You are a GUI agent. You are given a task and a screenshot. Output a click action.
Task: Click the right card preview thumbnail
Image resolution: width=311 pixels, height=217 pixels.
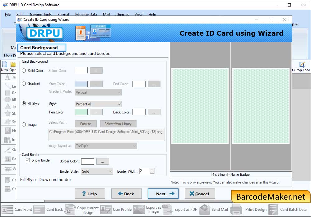pyautogui.click(x=261, y=106)
